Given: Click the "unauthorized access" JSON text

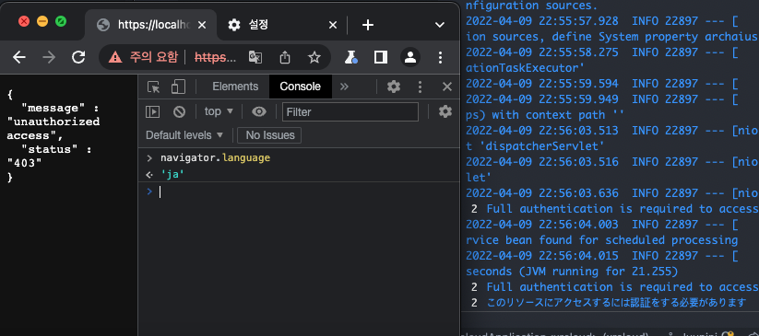Looking at the screenshot, I should pos(53,129).
